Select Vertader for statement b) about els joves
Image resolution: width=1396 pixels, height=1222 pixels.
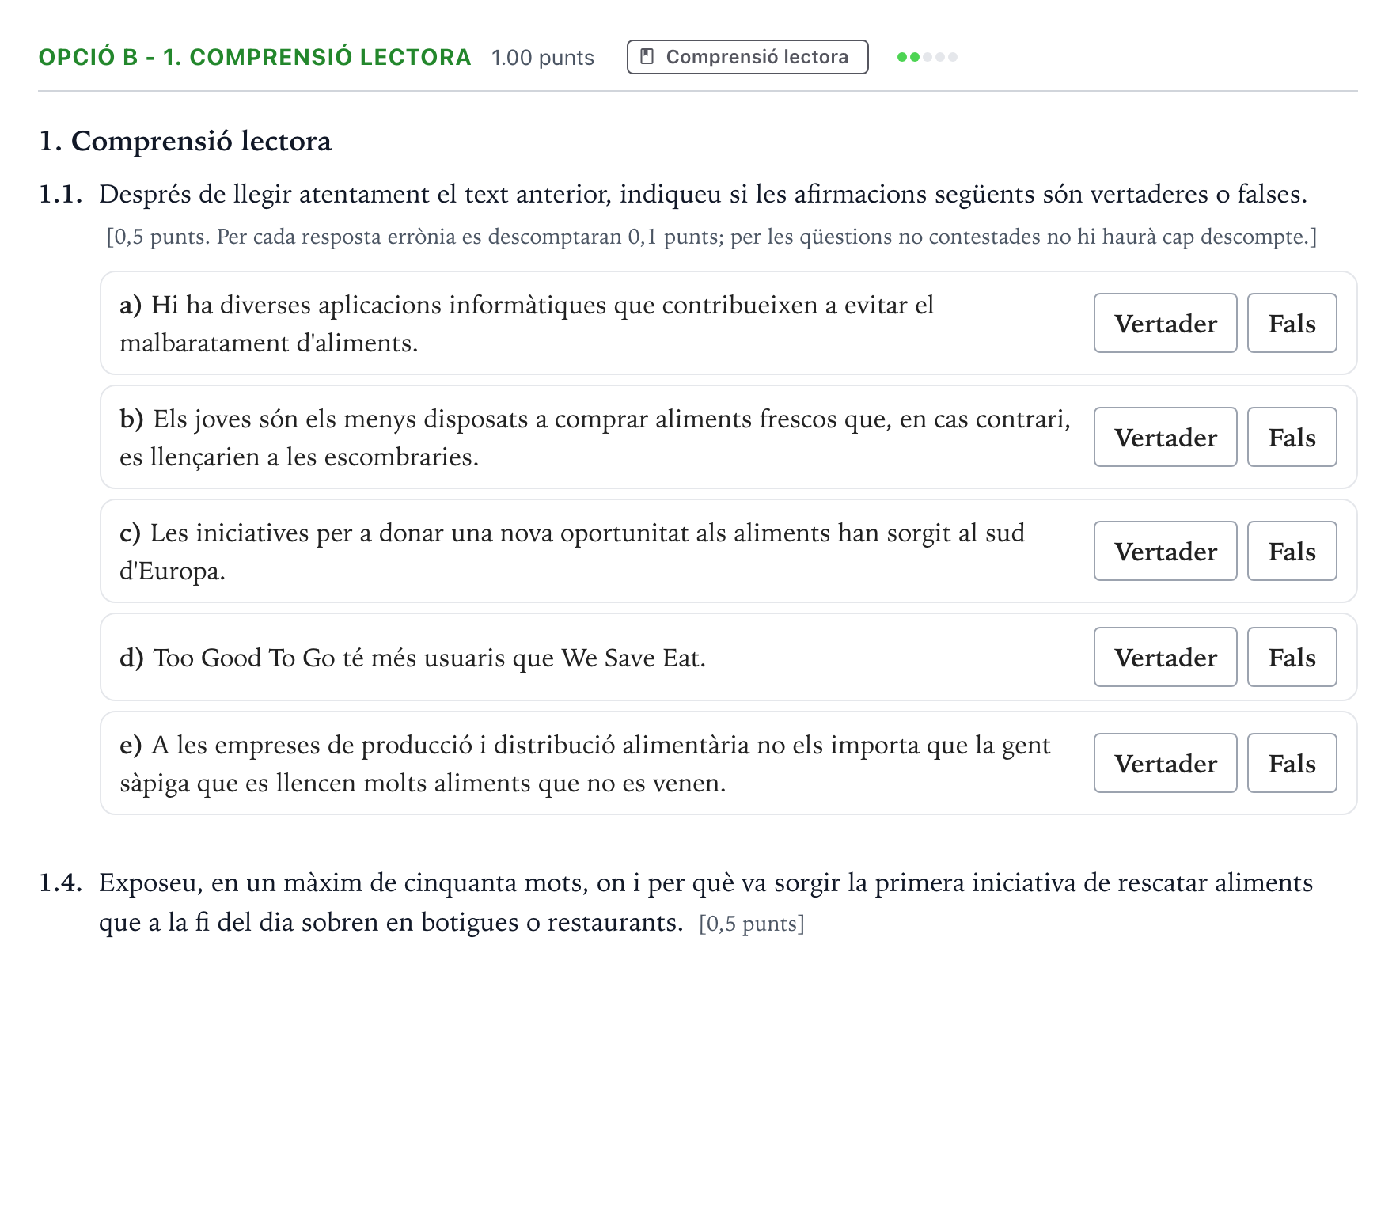click(1165, 437)
